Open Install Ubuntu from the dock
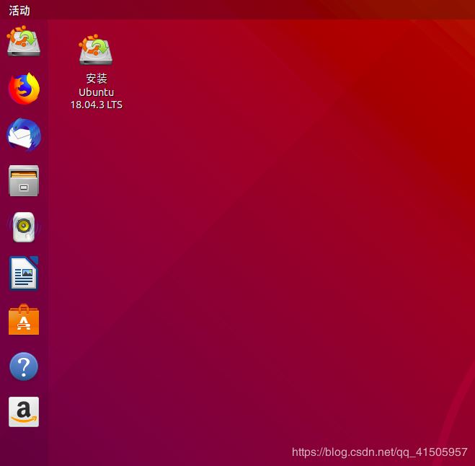Viewport: 475px width, 466px height. click(24, 42)
